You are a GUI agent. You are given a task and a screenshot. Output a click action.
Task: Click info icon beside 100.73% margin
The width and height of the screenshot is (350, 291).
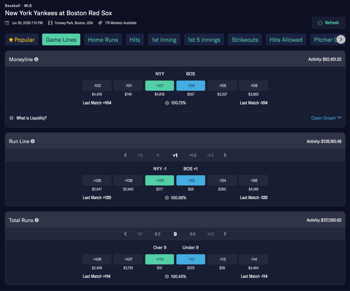click(167, 103)
